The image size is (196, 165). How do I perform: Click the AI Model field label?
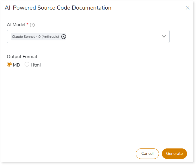[x=16, y=25]
